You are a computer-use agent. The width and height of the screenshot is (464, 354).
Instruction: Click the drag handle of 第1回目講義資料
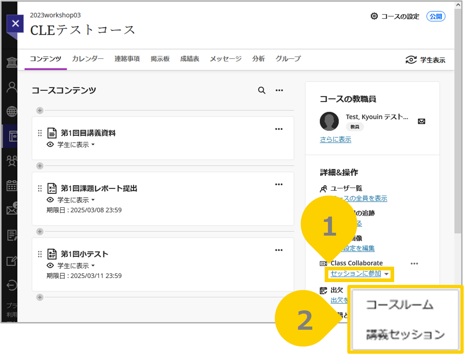[40, 133]
